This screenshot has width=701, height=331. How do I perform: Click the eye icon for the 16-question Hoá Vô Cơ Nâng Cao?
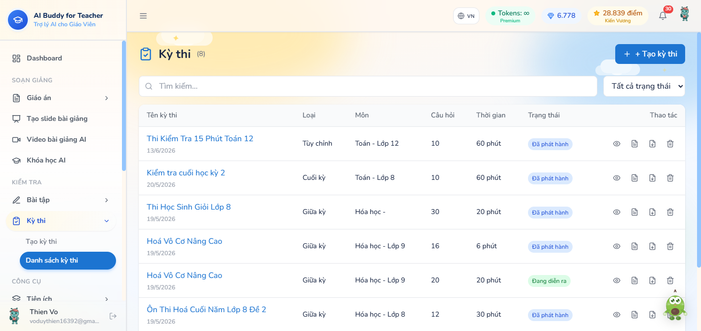click(617, 246)
